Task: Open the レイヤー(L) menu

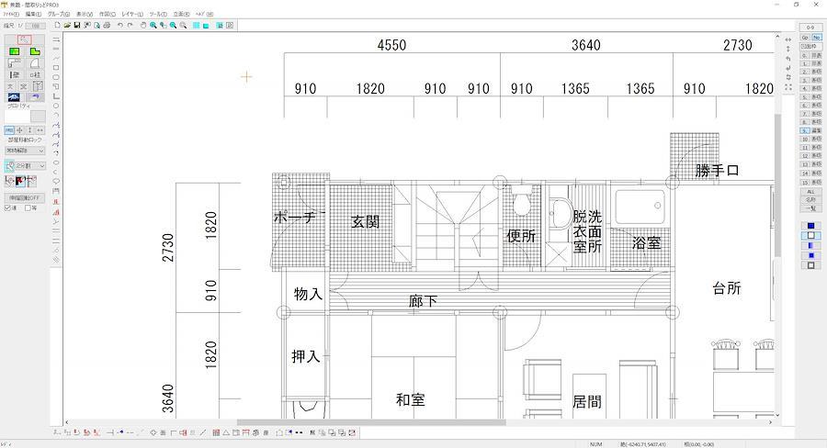Action: (x=132, y=15)
